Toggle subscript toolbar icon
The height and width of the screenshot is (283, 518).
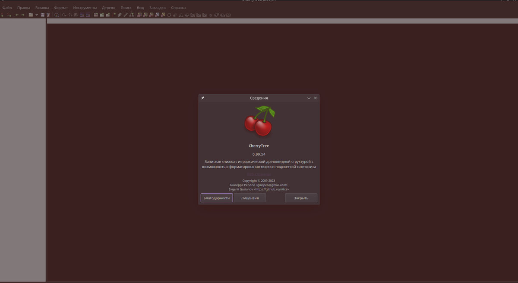(x=222, y=15)
